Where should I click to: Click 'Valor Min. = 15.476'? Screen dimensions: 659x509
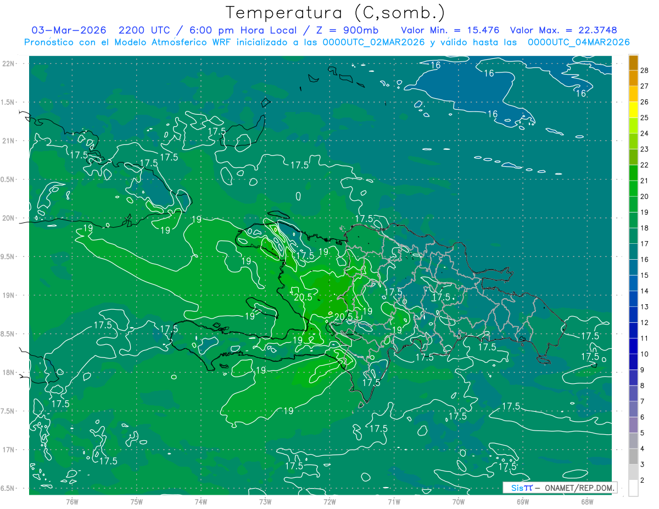pyautogui.click(x=451, y=30)
